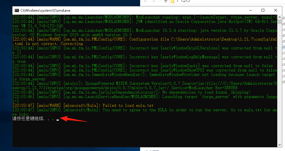This screenshot has width=285, height=151.
Task: Click the 'earlyWindowSquir' log line
Action: click(x=143, y=66)
